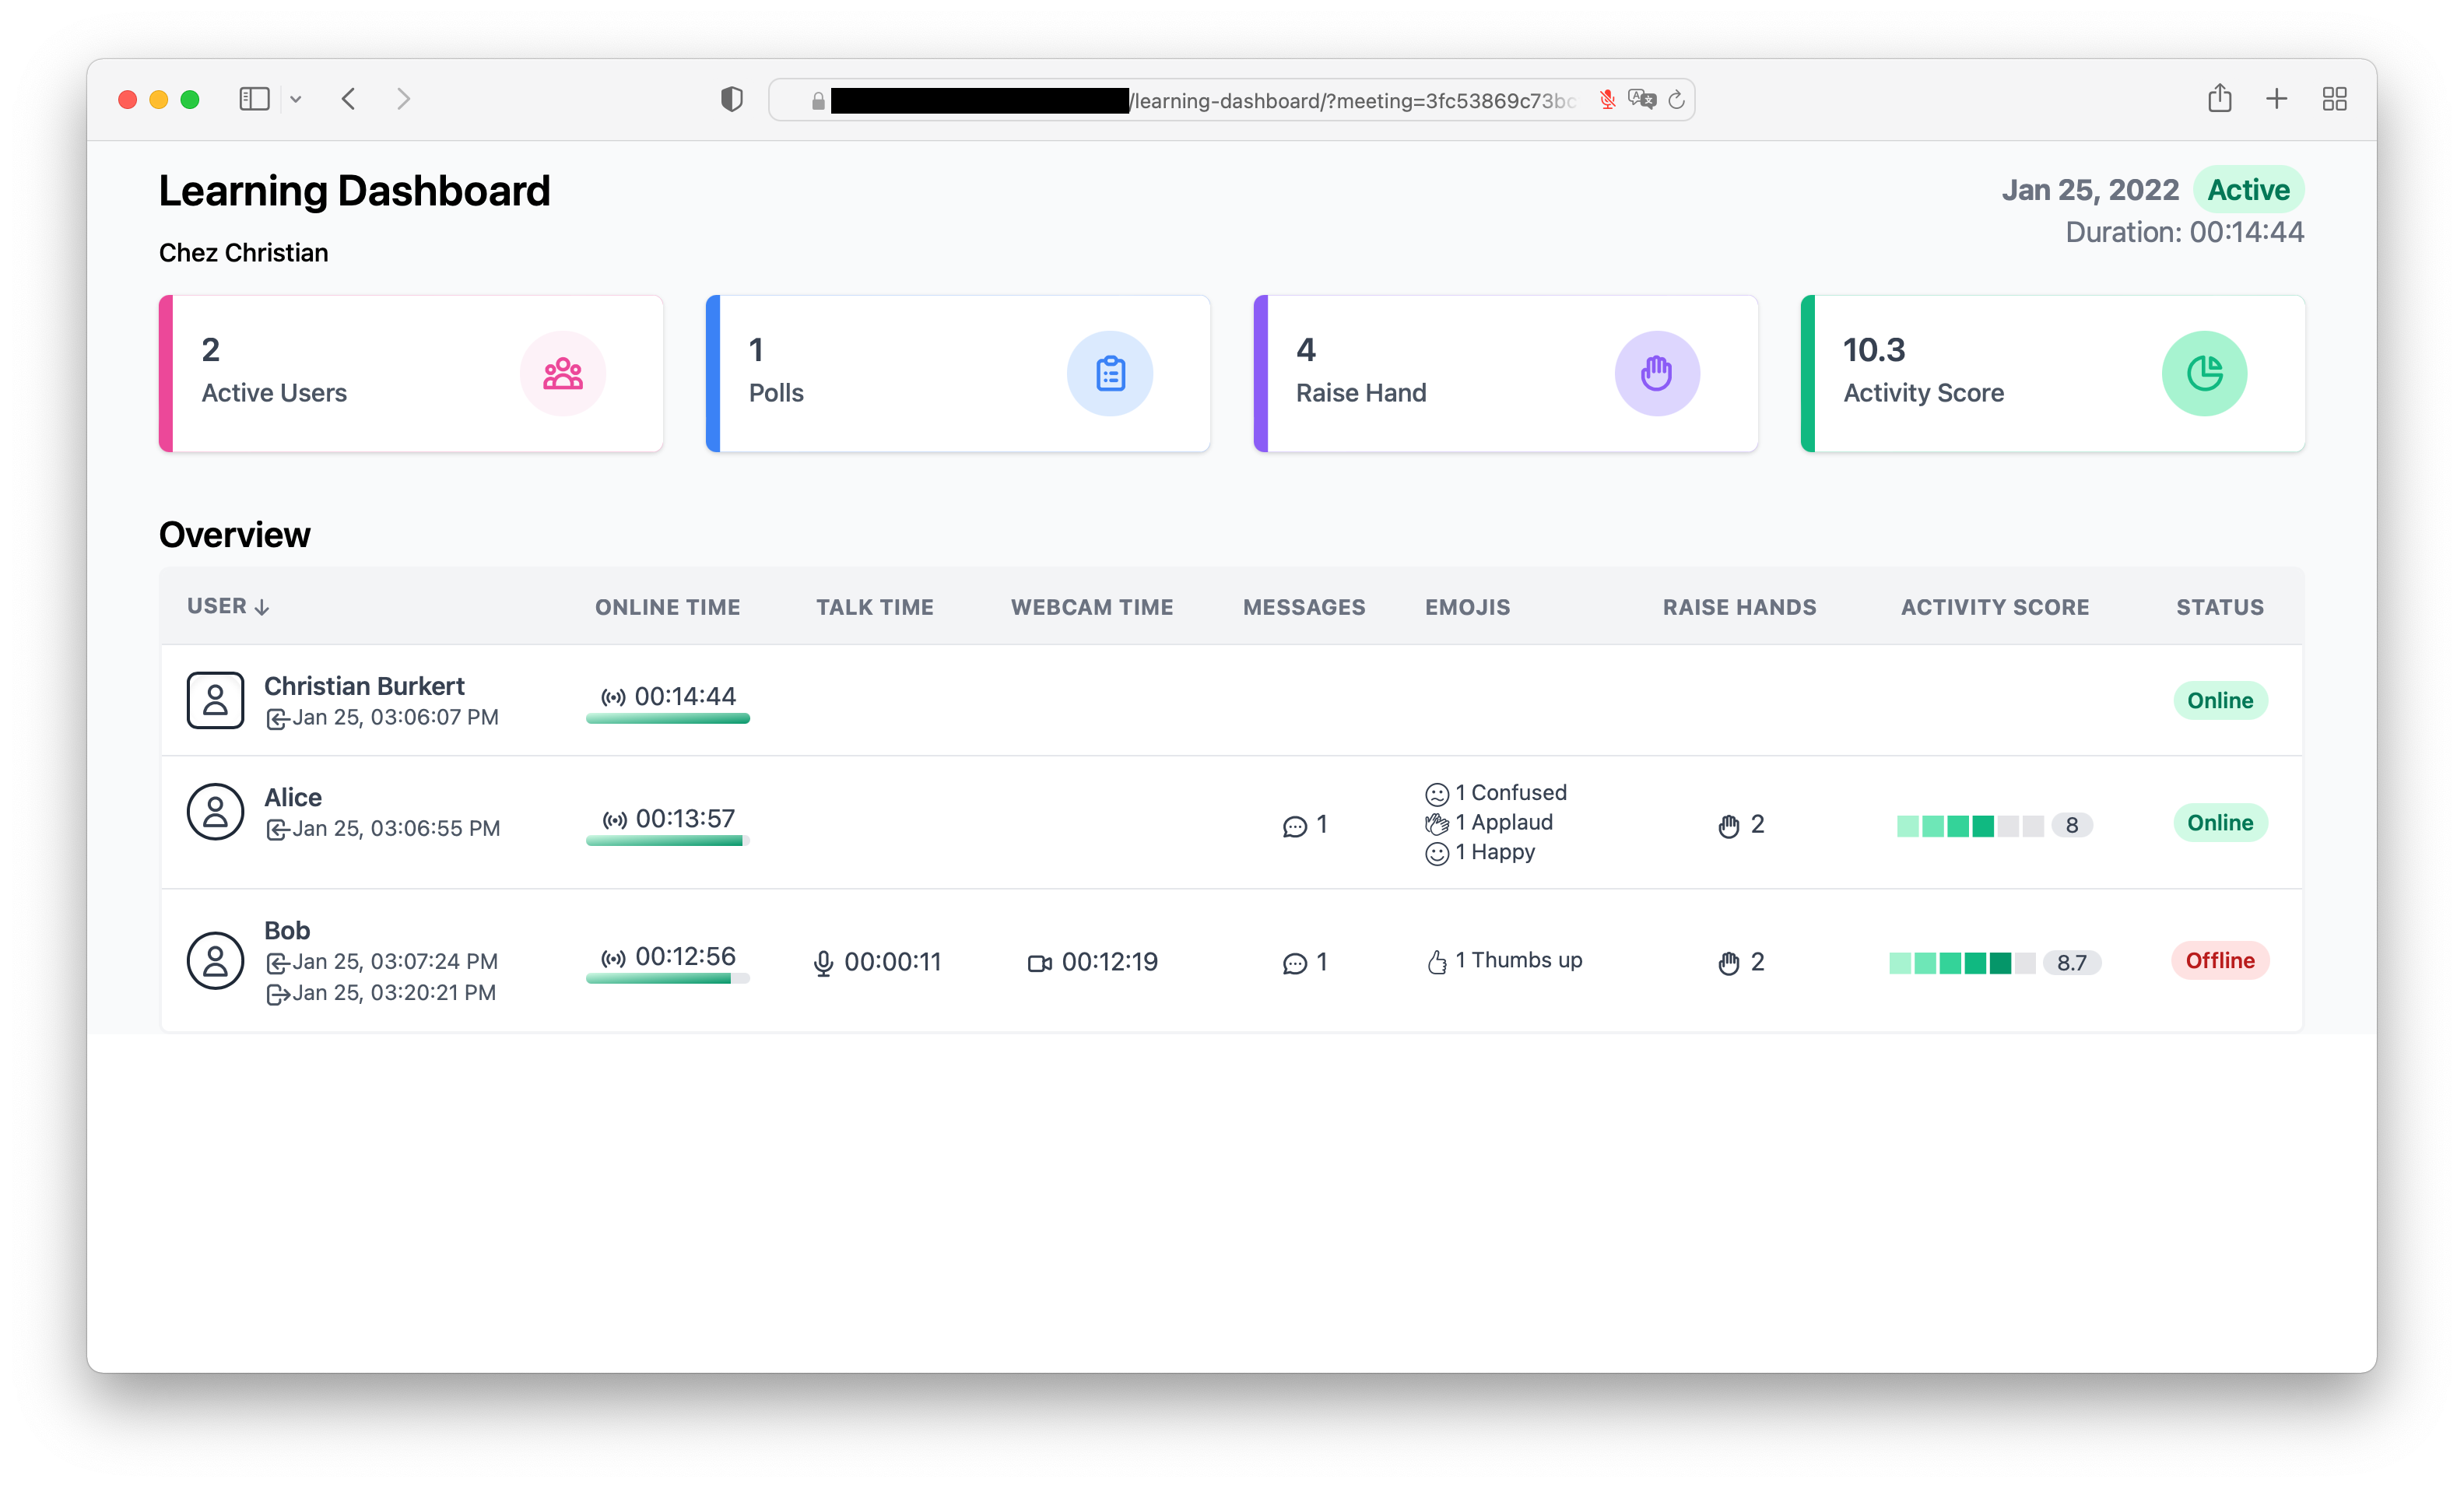Click Alice's Applaud emoji entry
2464x1488 pixels.
pyautogui.click(x=1489, y=823)
